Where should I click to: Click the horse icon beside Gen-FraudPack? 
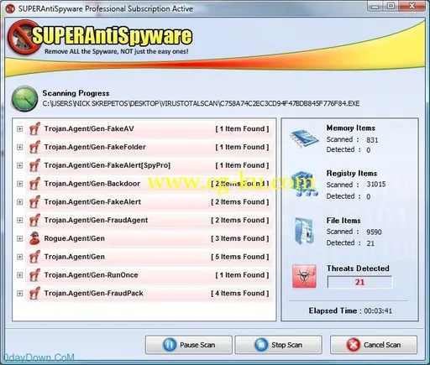(x=34, y=293)
